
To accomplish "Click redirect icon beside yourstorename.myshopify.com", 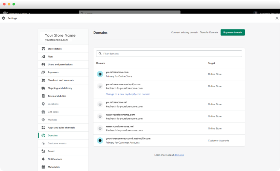I will pyautogui.click(x=100, y=86).
